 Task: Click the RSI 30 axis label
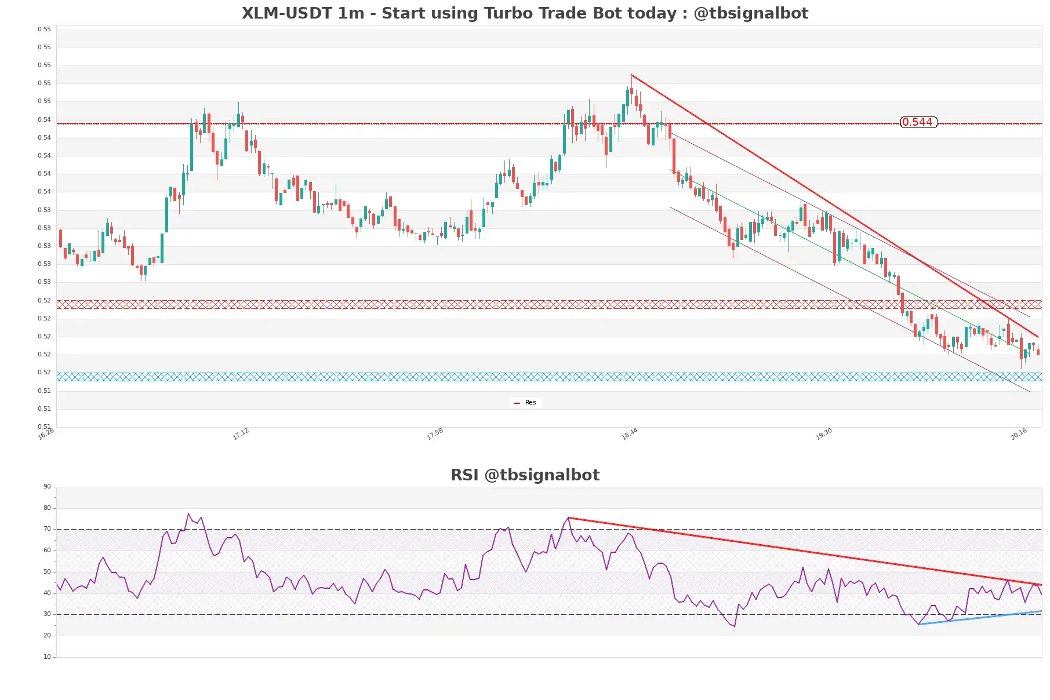47,614
